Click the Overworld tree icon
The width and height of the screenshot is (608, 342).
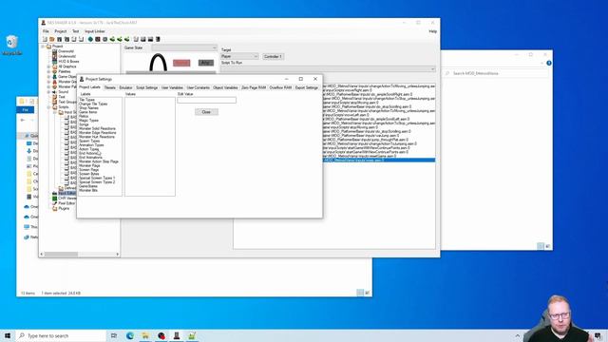pyautogui.click(x=55, y=51)
